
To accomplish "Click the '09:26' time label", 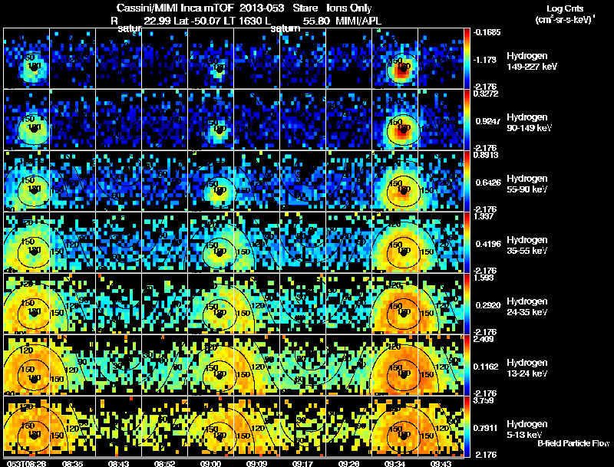I will (348, 463).
